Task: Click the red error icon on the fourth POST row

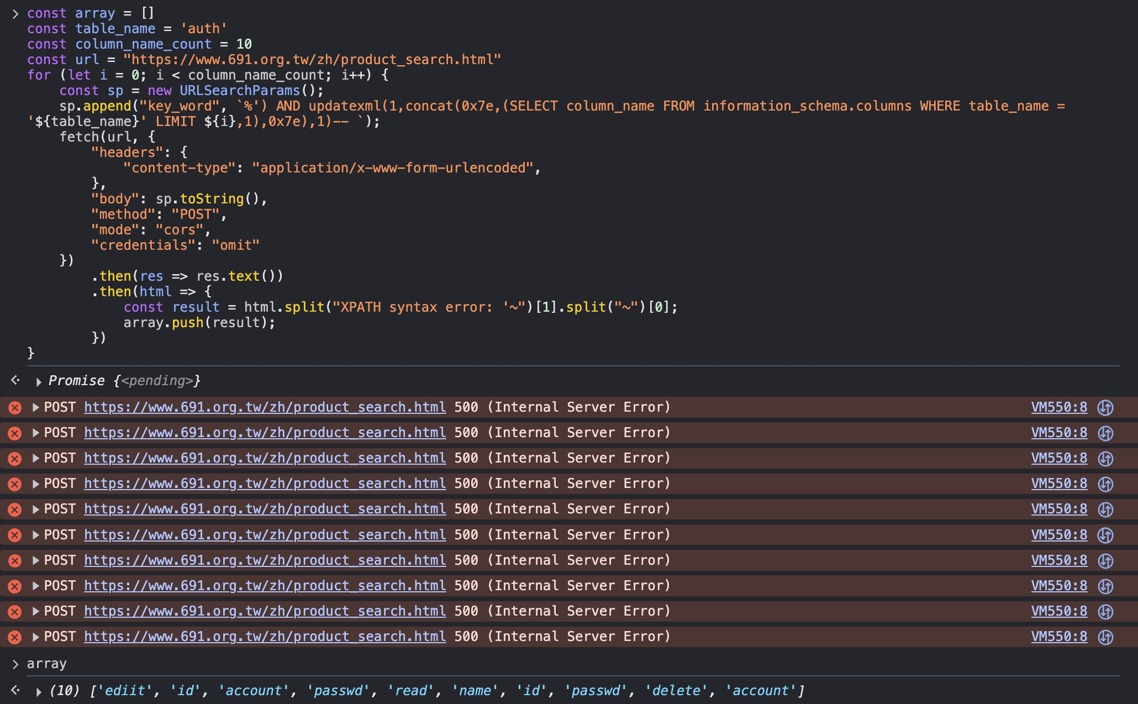Action: click(x=15, y=484)
